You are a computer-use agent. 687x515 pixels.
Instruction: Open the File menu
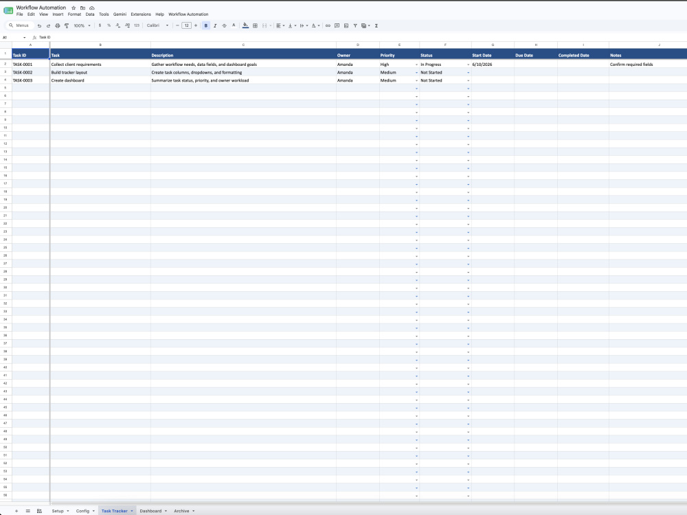[x=20, y=14]
